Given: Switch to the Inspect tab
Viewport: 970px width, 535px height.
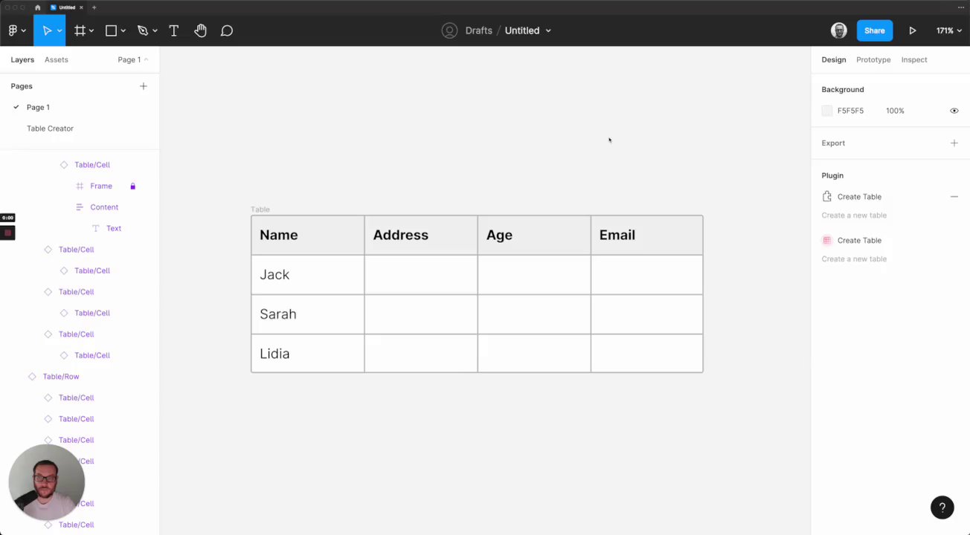Looking at the screenshot, I should [x=914, y=59].
